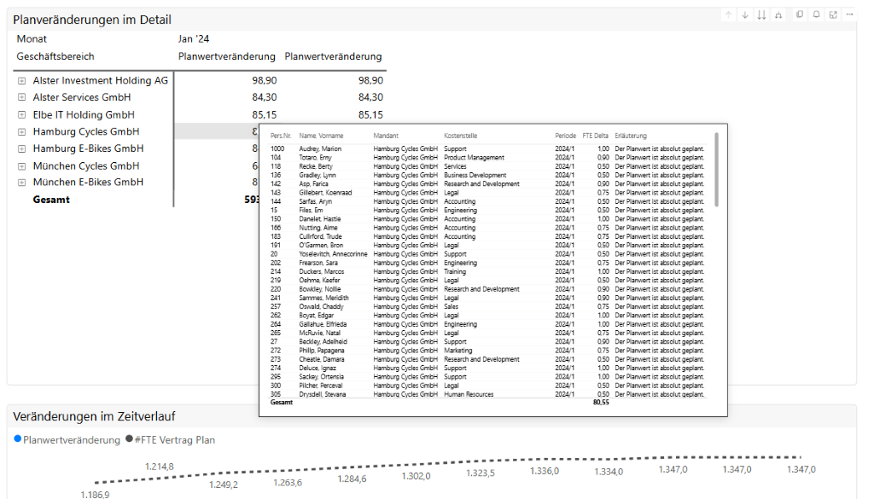Click Veränderungen im Zeitverlauf chart title
Image resolution: width=874 pixels, height=499 pixels.
[x=94, y=416]
